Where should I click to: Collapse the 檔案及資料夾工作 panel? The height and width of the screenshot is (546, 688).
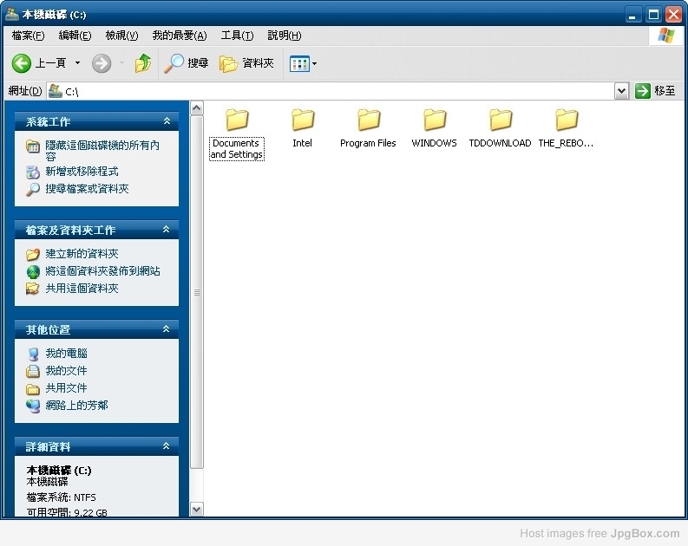pos(167,230)
